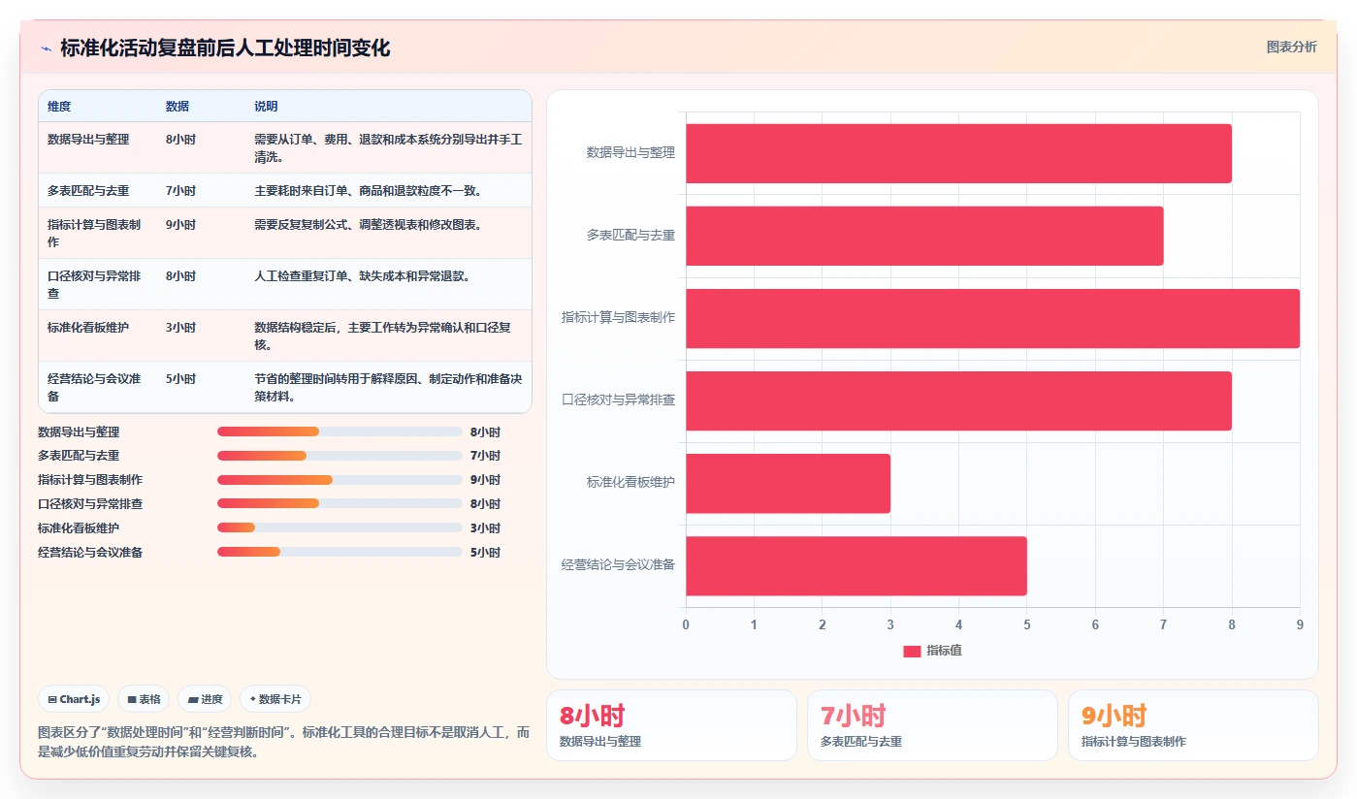Click description starting 需要从订单、费用、退款
Viewport: 1357px width, 799px height.
pyautogui.click(x=388, y=147)
